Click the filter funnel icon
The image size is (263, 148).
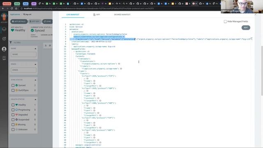coord(11,42)
